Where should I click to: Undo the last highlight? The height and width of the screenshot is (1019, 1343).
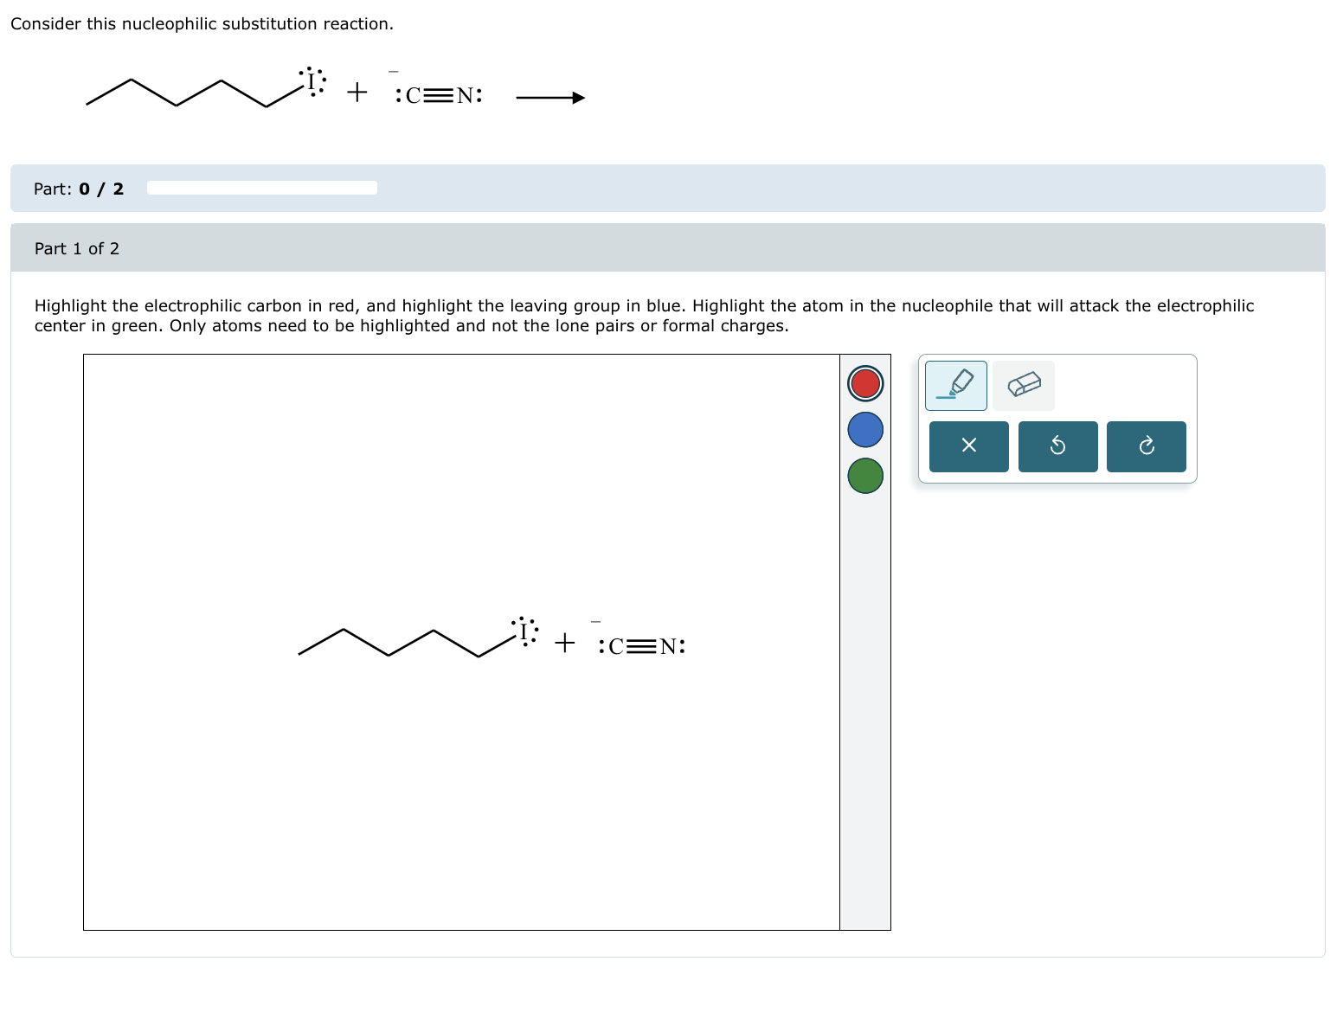1057,446
